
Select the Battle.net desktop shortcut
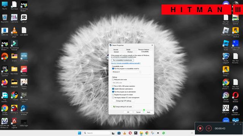5,31
